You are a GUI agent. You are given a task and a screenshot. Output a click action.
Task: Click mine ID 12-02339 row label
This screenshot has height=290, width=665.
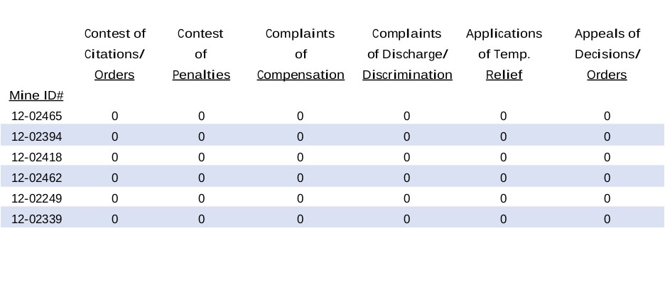click(37, 219)
